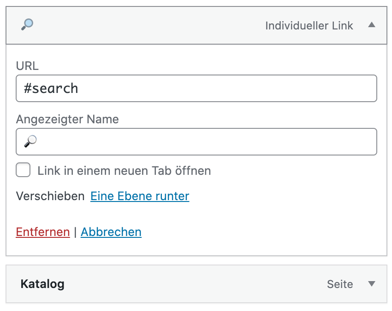Click the 'Individueller Link' type label
Viewport: 392px width, 311px height.
(309, 26)
